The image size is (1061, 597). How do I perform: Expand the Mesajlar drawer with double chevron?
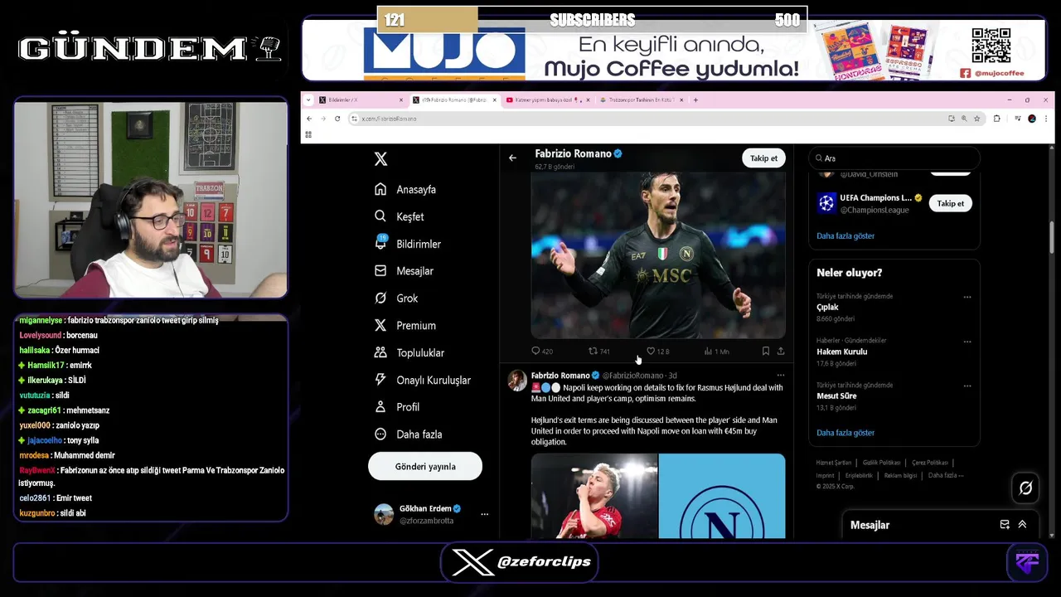click(1022, 525)
